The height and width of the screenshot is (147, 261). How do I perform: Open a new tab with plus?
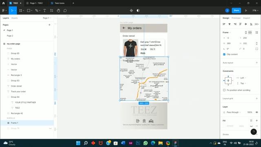coord(73,3)
